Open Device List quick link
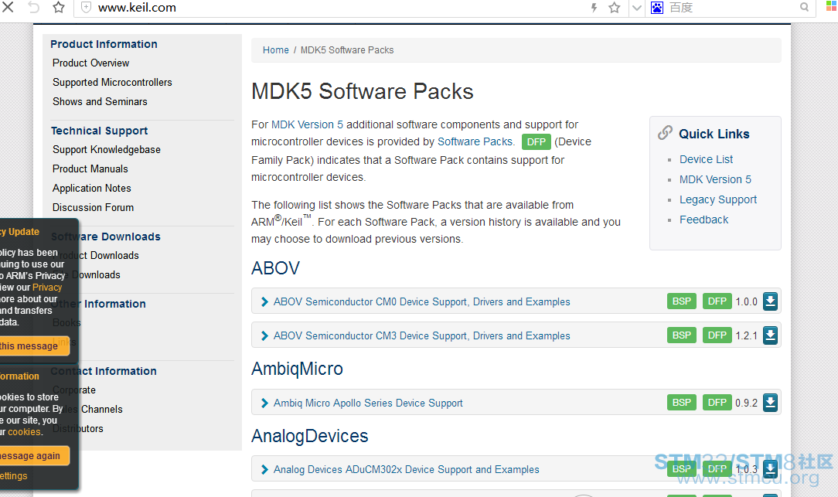838x497 pixels. coord(706,159)
